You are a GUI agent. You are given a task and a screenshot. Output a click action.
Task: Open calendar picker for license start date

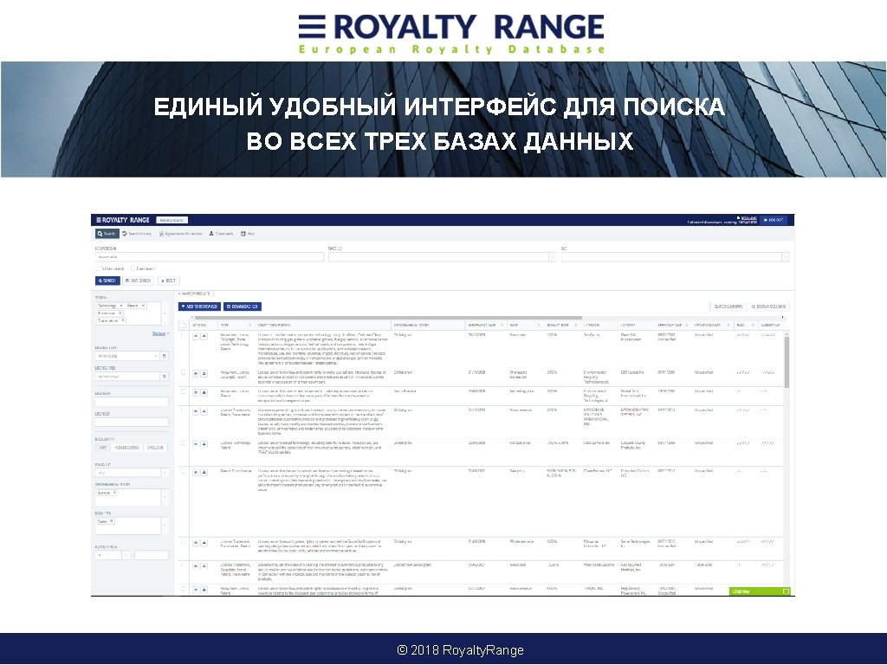pos(165,356)
